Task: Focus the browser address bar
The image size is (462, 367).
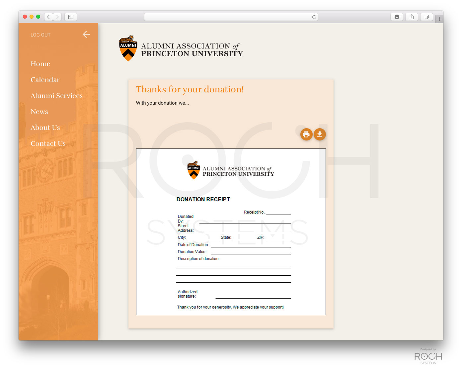Action: click(x=231, y=17)
